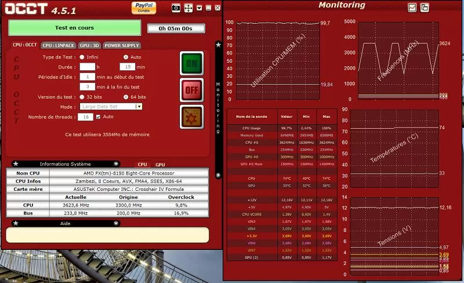
Task: Click the Aide help text box
Action: point(107,235)
